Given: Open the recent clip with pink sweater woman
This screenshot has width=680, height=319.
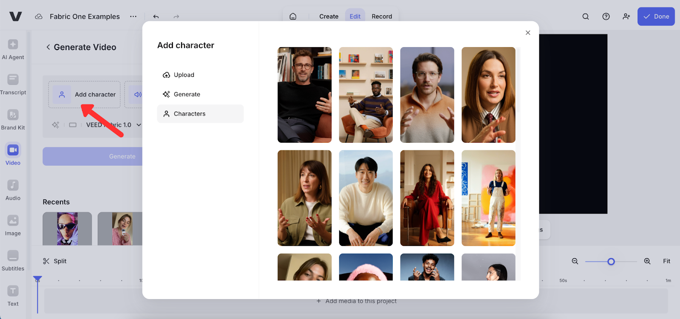Looking at the screenshot, I should 120,229.
